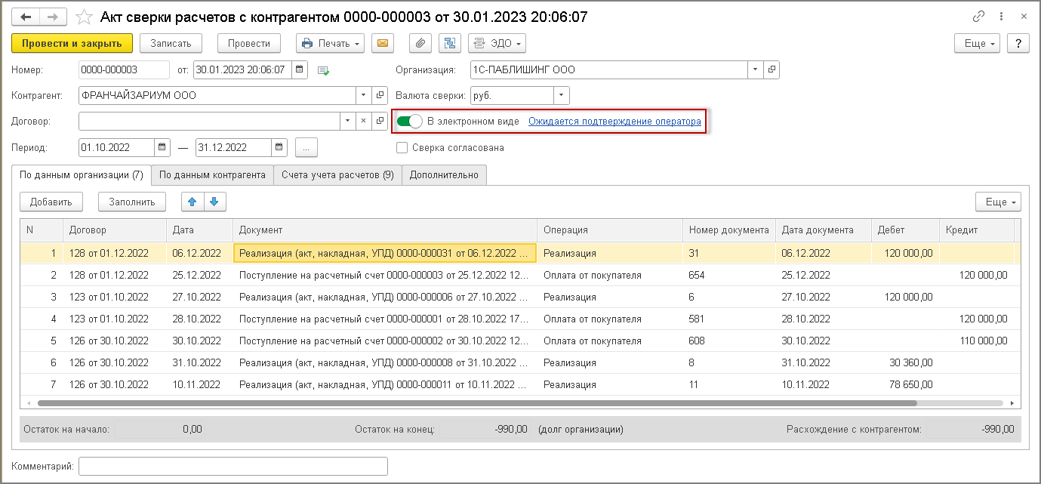Expand the Валюта сверки dropdown
The image size is (1041, 484).
click(562, 95)
